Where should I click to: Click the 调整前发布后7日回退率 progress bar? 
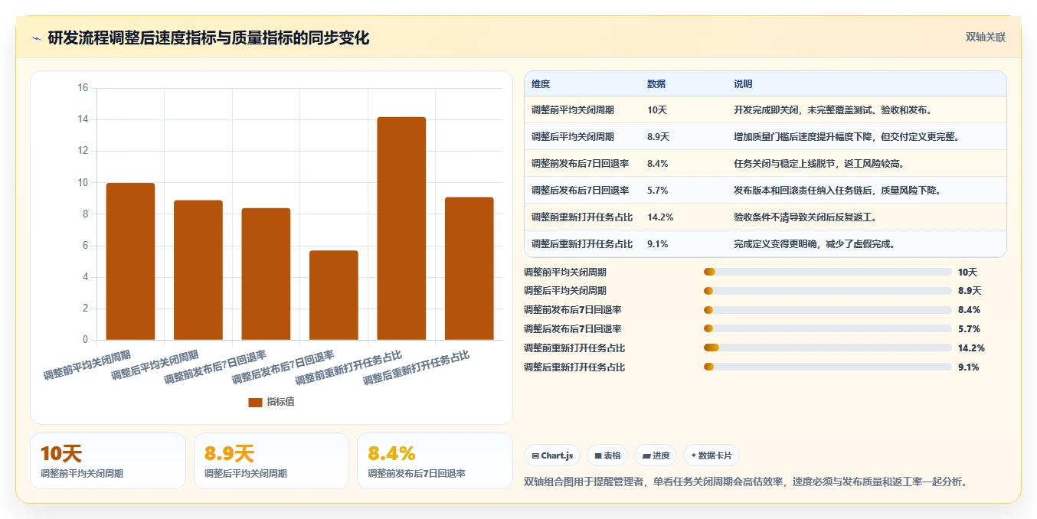828,310
